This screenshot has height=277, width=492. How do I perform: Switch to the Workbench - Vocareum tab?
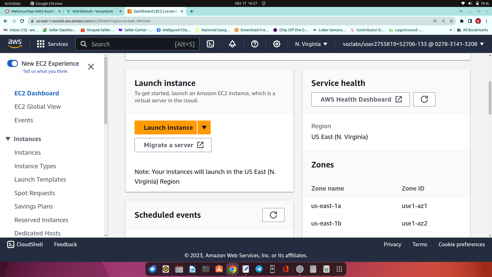(93, 11)
